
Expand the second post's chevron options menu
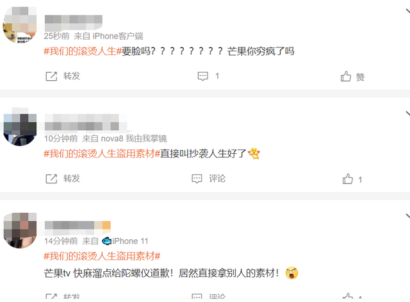point(407,113)
